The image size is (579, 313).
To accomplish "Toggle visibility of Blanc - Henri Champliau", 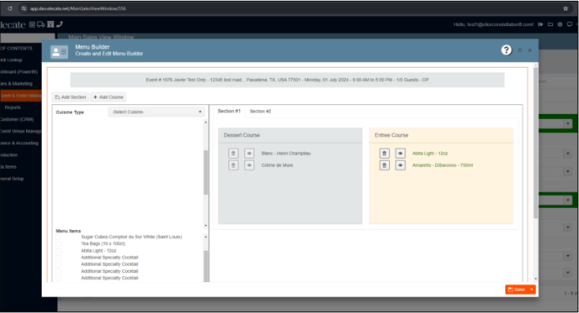I will click(x=249, y=154).
